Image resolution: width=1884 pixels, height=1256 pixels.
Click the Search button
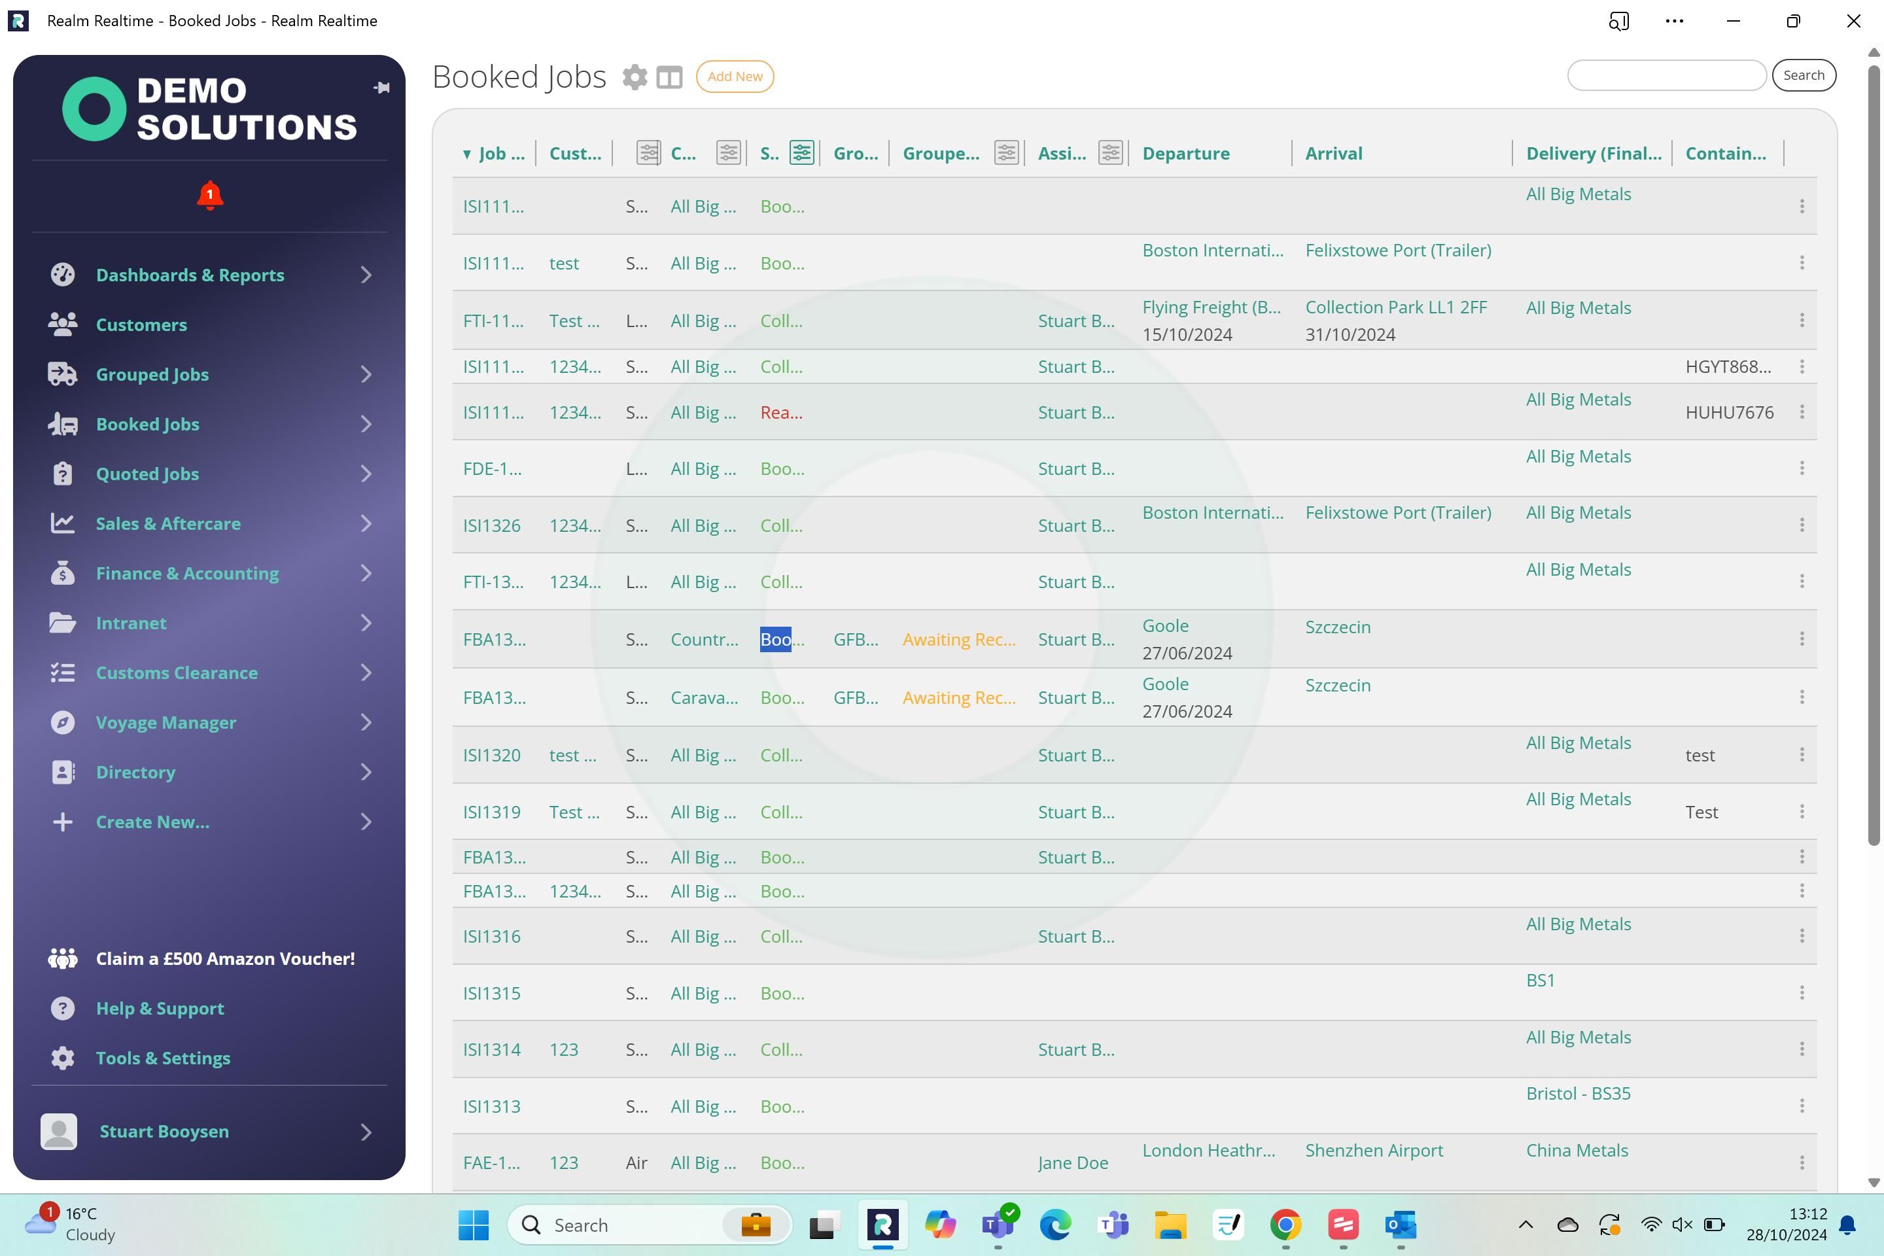point(1803,75)
